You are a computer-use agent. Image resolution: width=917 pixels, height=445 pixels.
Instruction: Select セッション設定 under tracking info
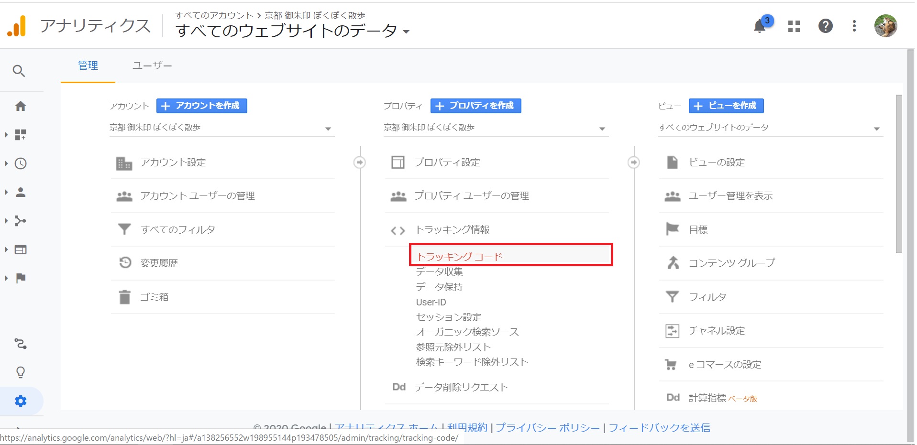449,317
